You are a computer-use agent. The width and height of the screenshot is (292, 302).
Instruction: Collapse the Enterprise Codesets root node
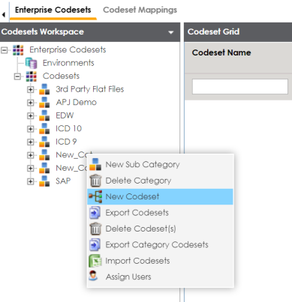(x=4, y=50)
